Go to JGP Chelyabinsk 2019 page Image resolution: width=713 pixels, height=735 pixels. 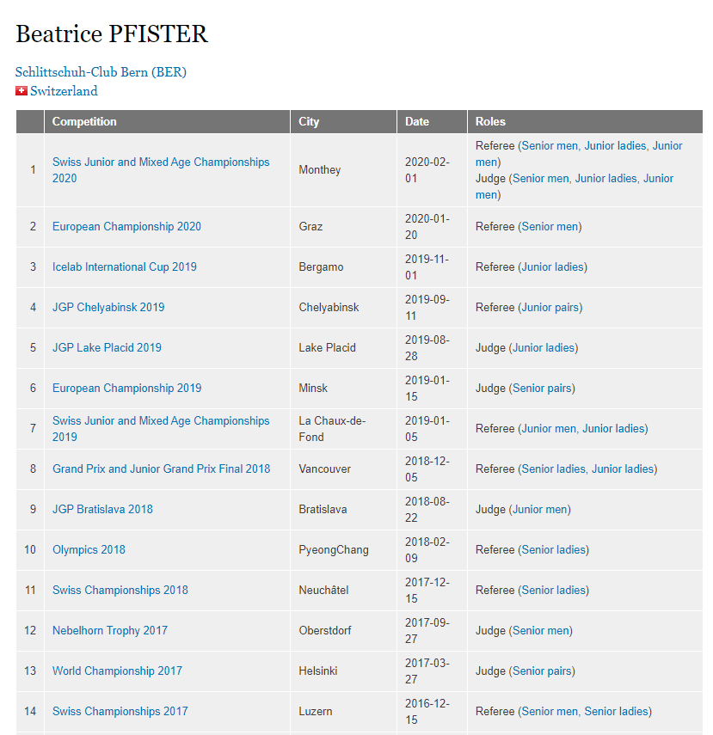pos(108,308)
